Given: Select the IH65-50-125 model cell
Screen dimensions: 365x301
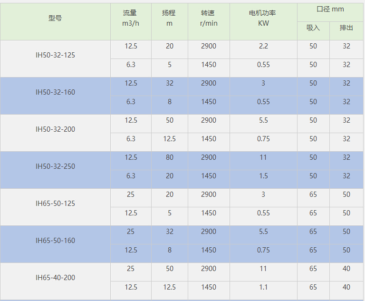Looking at the screenshot, I should click(x=55, y=204).
